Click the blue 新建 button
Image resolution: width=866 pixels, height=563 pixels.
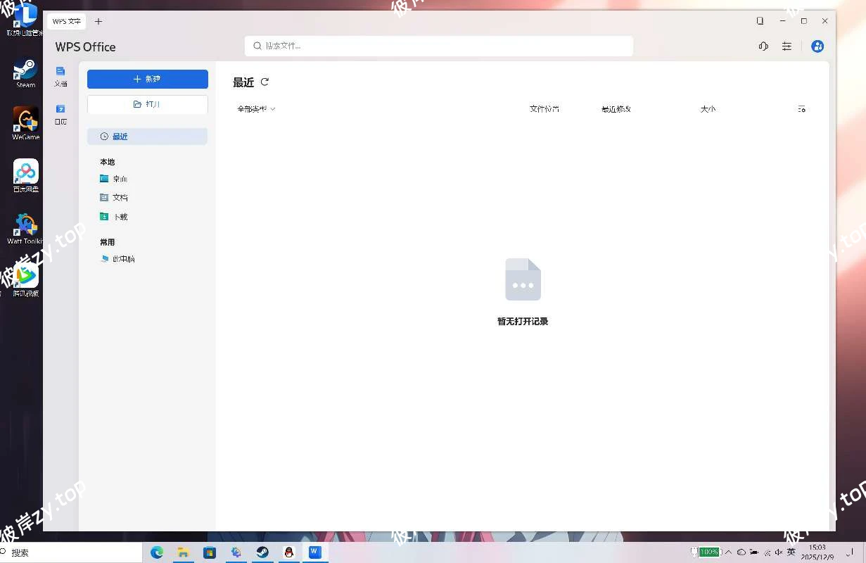[x=147, y=79]
